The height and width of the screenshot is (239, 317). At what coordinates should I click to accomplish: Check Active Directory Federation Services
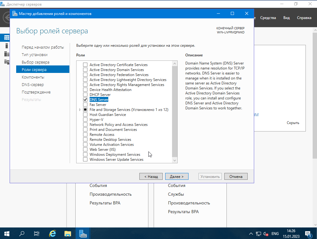85,75
